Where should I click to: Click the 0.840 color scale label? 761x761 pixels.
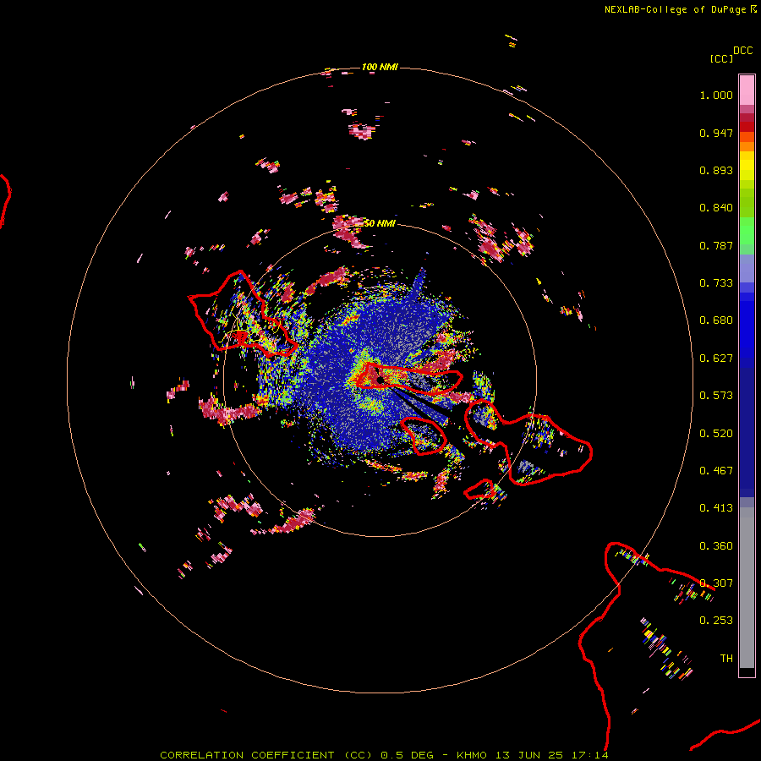pos(716,208)
